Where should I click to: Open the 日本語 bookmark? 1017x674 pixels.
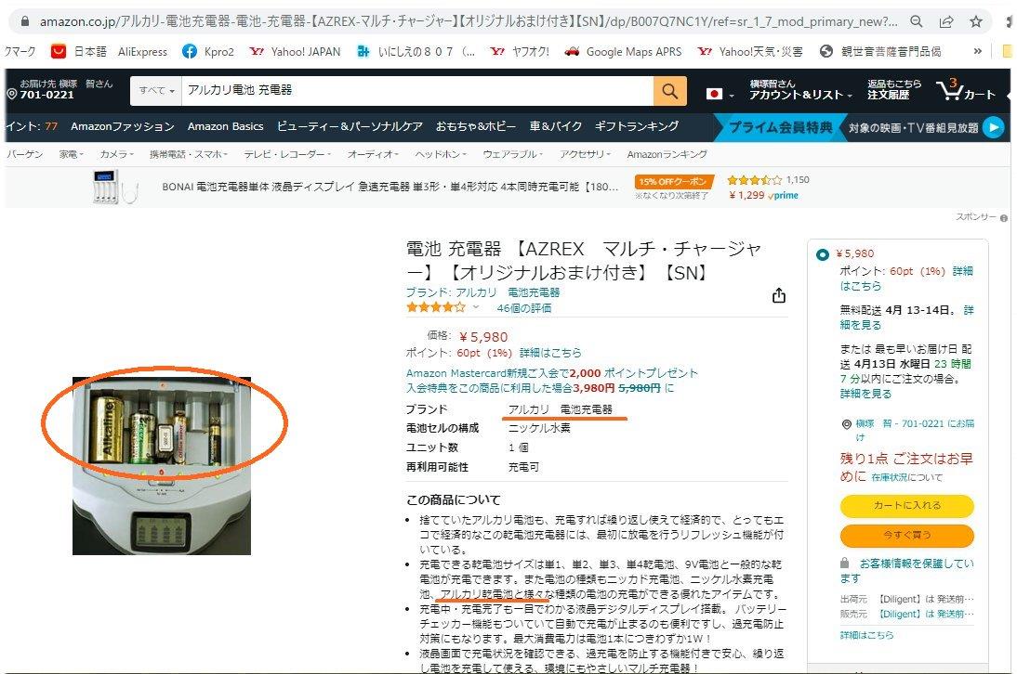point(78,52)
